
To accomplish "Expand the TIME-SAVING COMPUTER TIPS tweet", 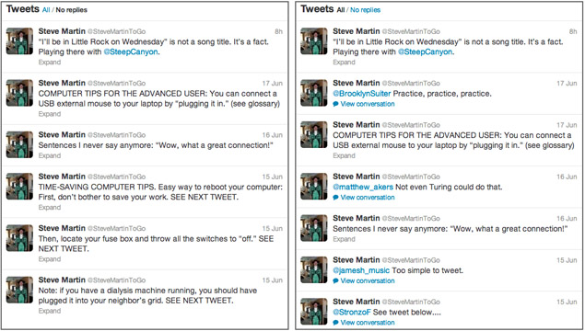I will [50, 208].
